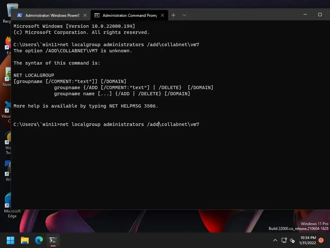The width and height of the screenshot is (330, 248).
Task: Select the Notepad++ desktop shortcut
Action: pos(7,77)
